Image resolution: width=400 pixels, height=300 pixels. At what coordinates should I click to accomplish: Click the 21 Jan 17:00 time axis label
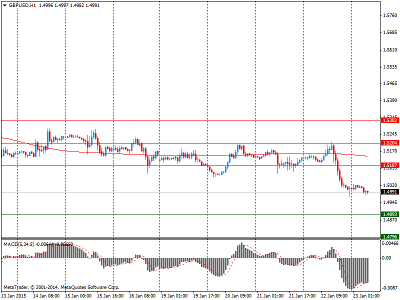pos(302,296)
